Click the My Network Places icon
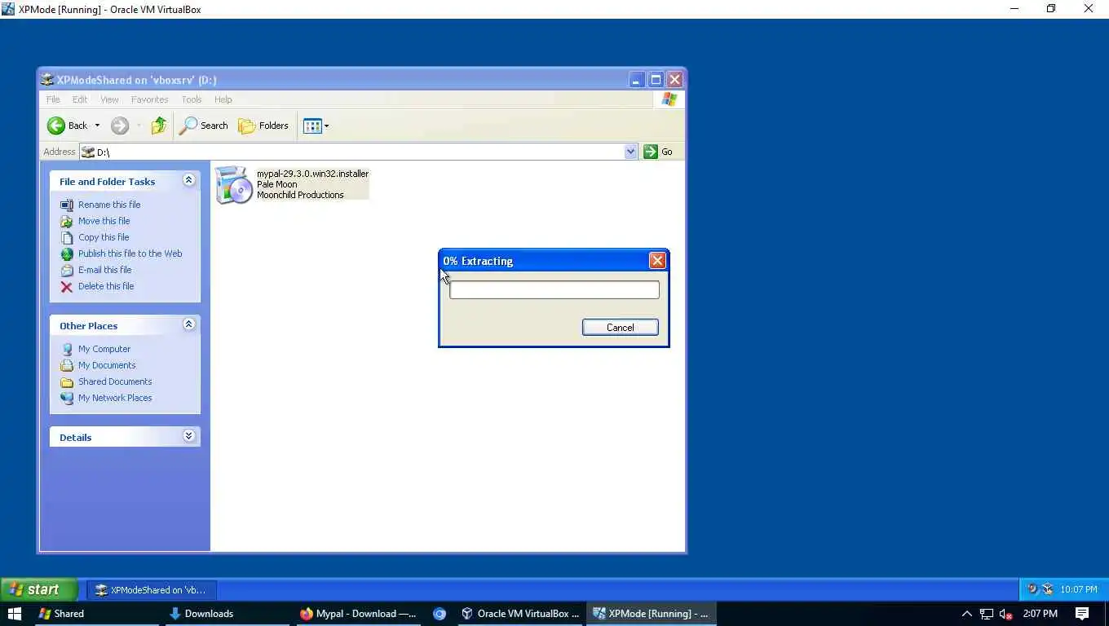 pyautogui.click(x=67, y=399)
